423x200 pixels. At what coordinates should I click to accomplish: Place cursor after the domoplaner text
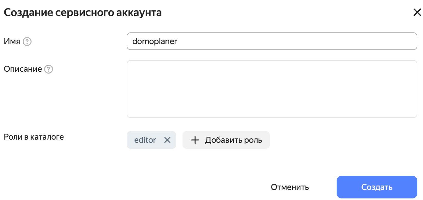[178, 42]
